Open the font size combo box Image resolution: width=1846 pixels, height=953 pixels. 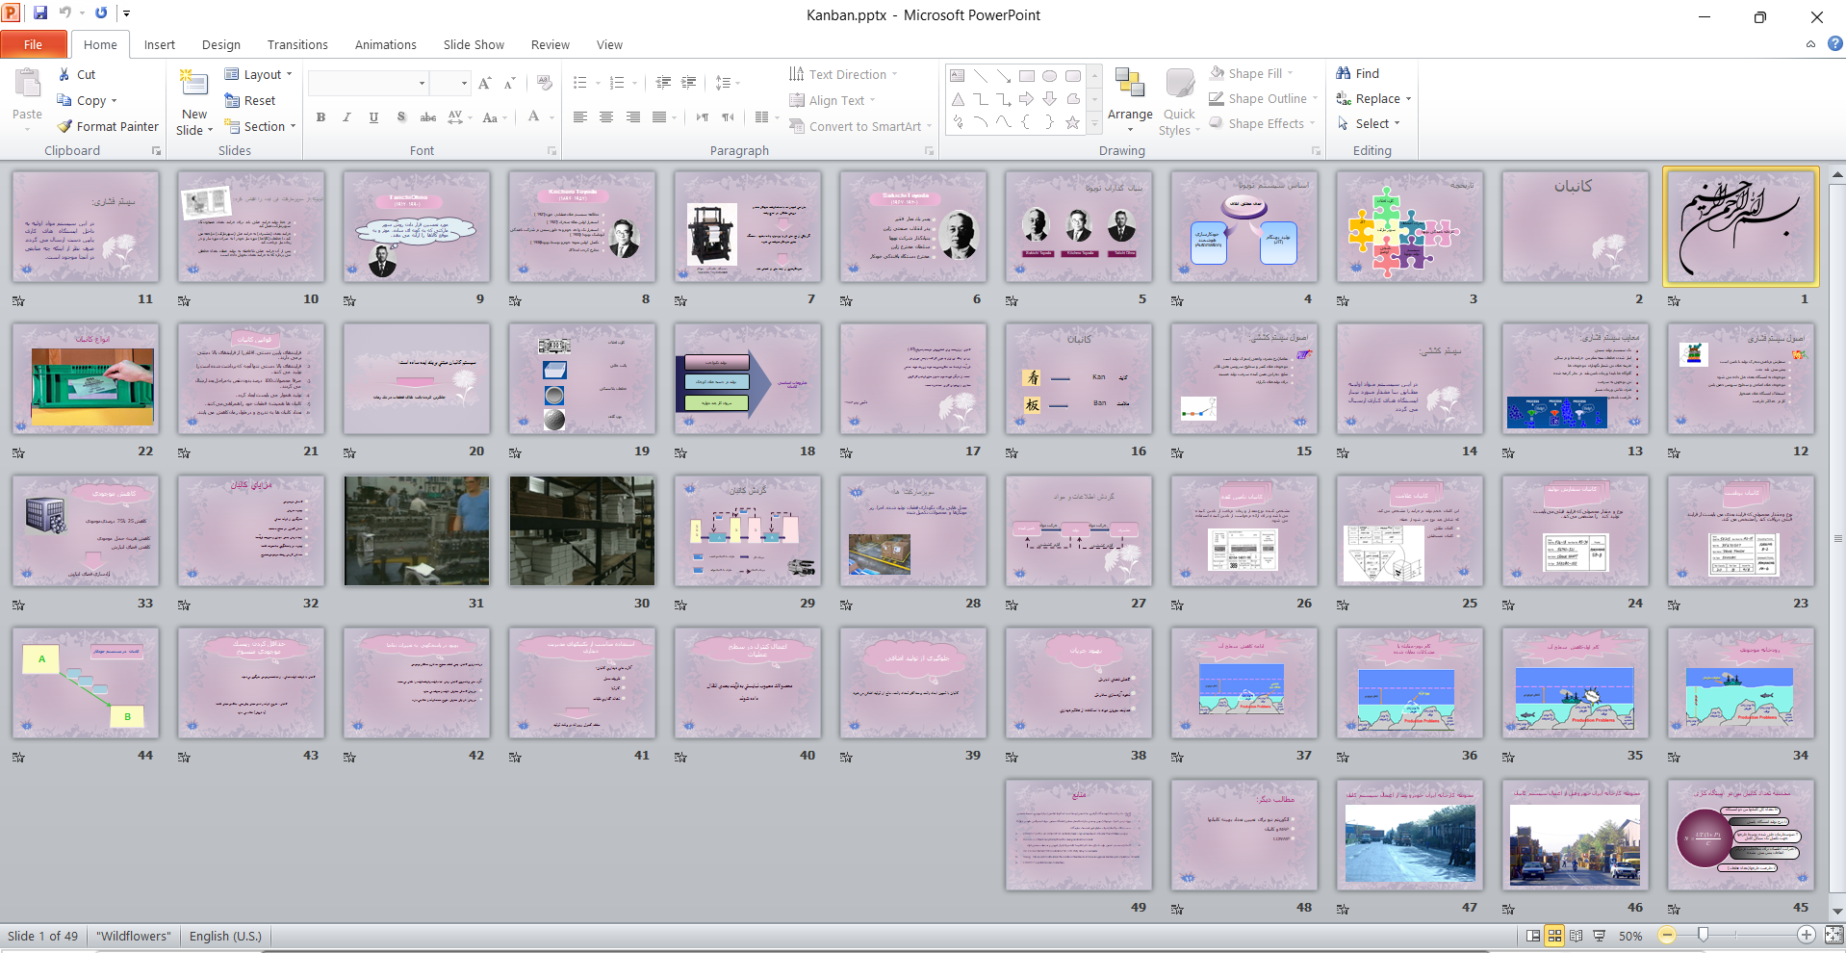click(x=449, y=84)
